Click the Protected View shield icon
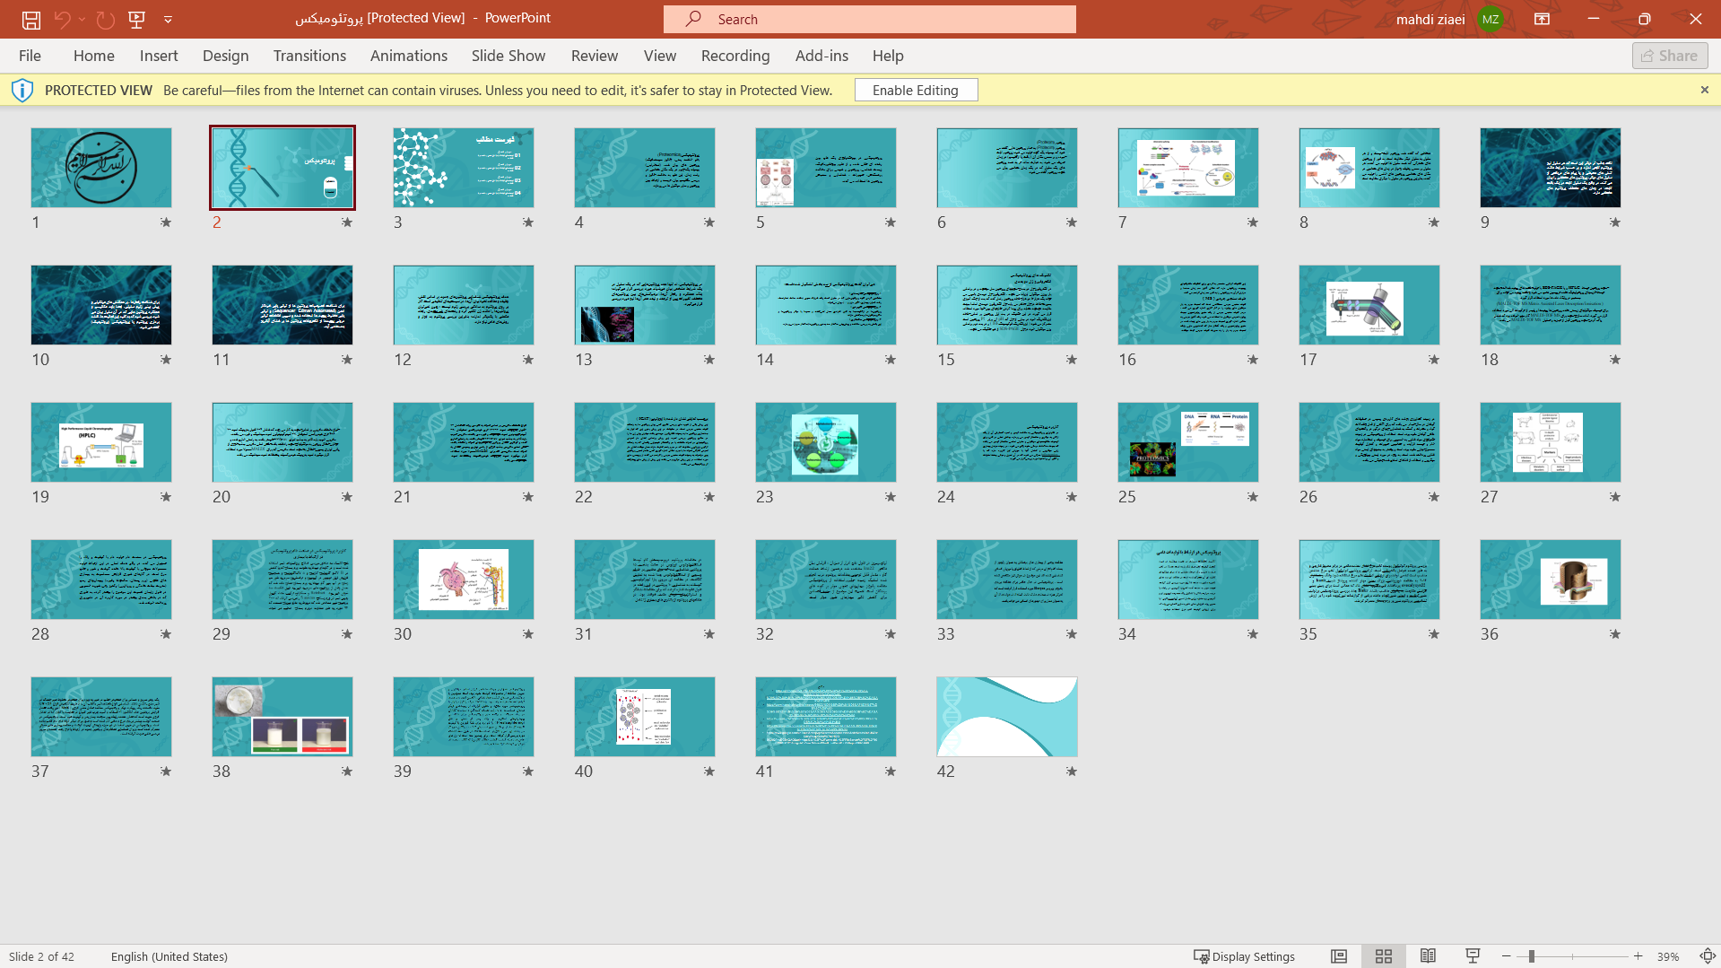Viewport: 1721px width, 968px height. [22, 90]
